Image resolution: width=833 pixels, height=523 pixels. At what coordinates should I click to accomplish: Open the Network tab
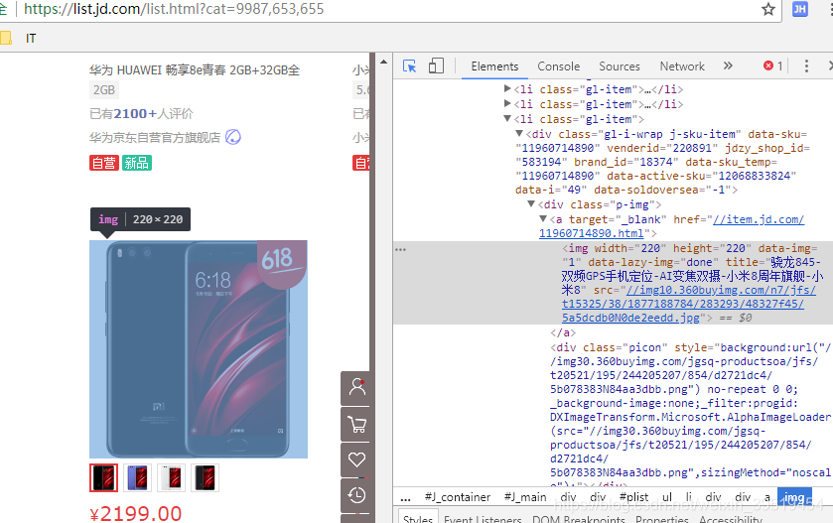[x=682, y=66]
